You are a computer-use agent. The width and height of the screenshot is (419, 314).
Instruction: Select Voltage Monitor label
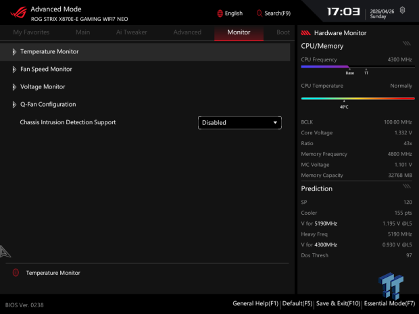coord(43,87)
